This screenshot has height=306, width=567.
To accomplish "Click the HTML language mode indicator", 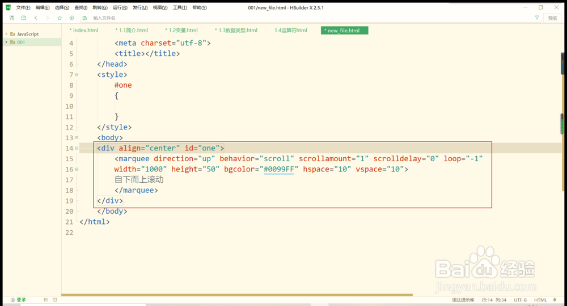I will (540, 300).
